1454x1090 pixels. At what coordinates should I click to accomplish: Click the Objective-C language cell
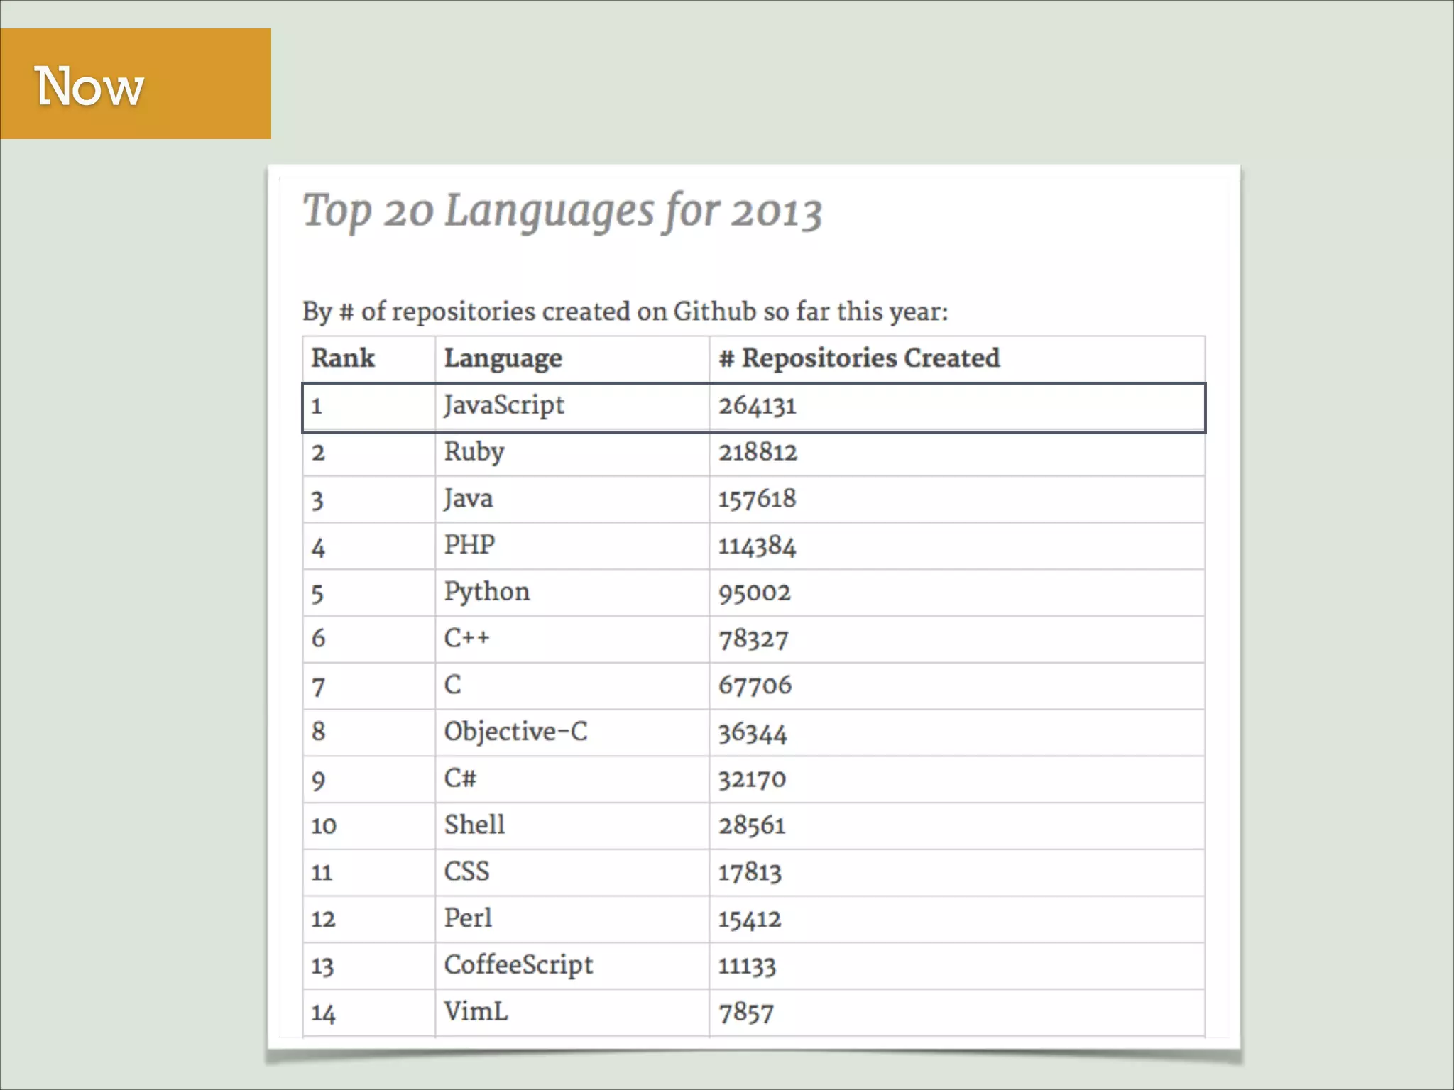(515, 732)
